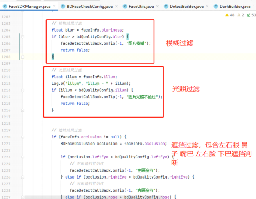Click the Log.e call on line 1212
Image resolution: width=256 pixels, height=199 pixels.
91,84
